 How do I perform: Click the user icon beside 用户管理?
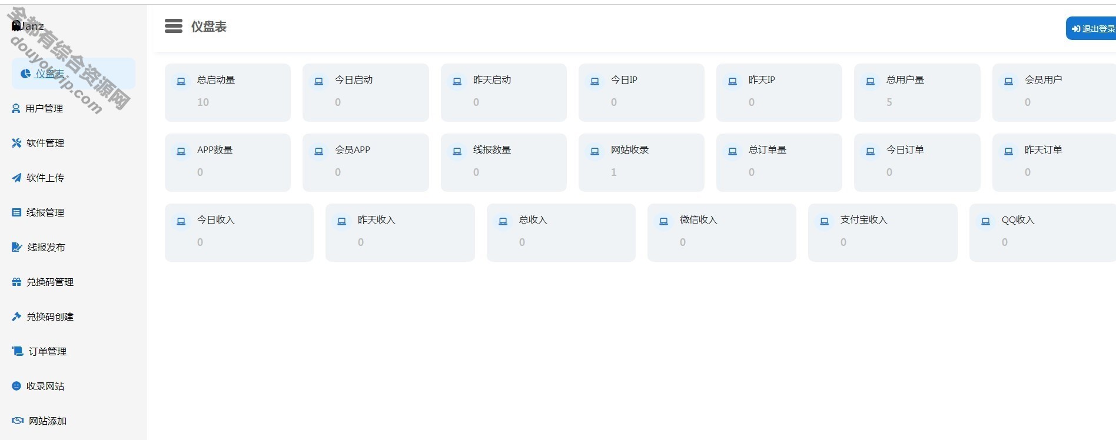tap(16, 108)
